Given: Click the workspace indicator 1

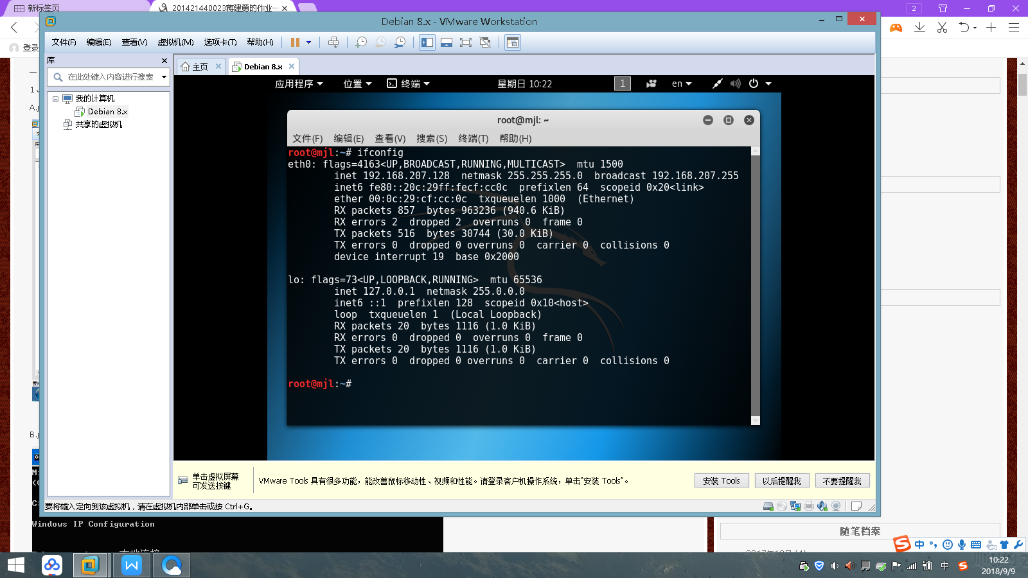Looking at the screenshot, I should click(x=623, y=83).
